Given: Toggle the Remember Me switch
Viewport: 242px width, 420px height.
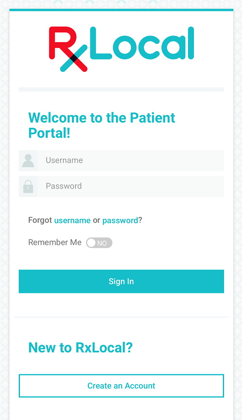Looking at the screenshot, I should click(99, 243).
